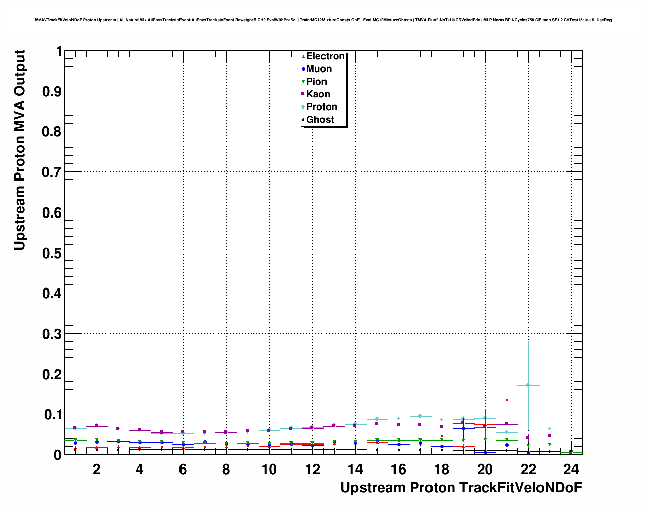
Task: Click the 'Electron' legend label text
Action: click(326, 56)
